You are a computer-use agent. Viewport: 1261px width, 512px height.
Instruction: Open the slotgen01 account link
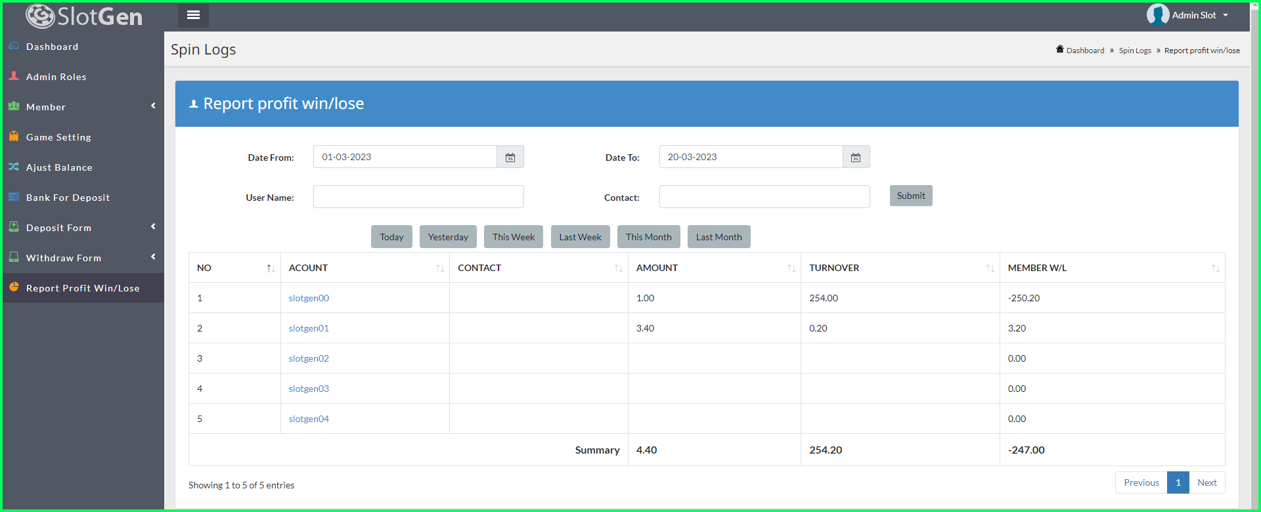[x=309, y=328]
